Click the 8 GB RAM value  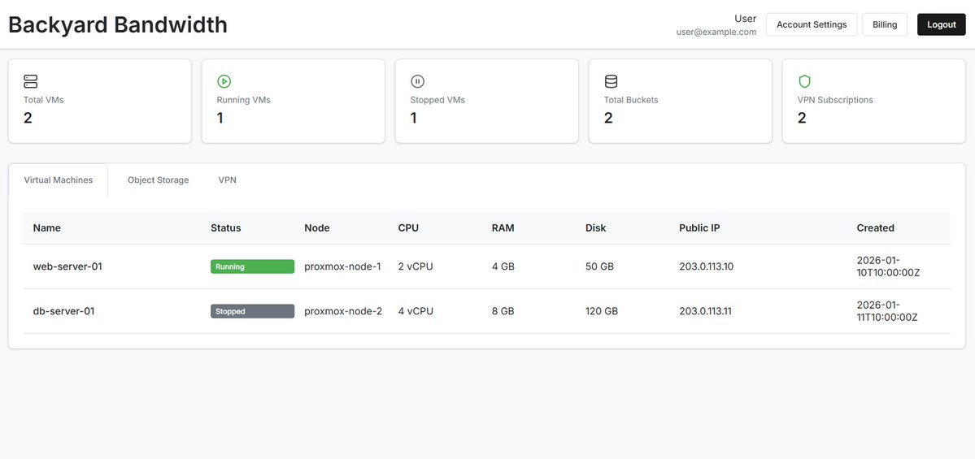[503, 311]
